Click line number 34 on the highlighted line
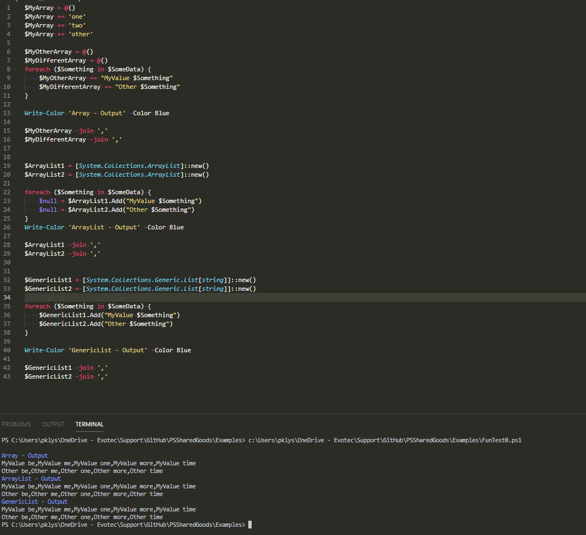This screenshot has height=535, width=586. coord(7,297)
